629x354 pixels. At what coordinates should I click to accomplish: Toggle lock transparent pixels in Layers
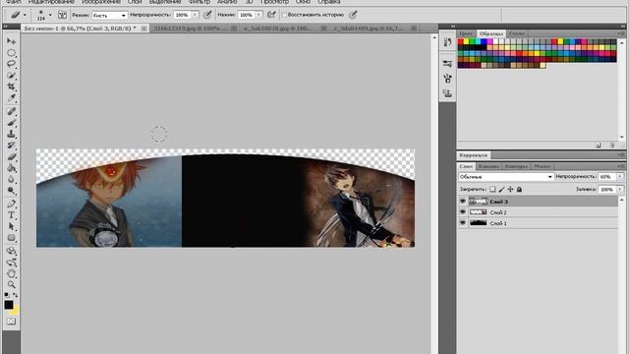492,189
